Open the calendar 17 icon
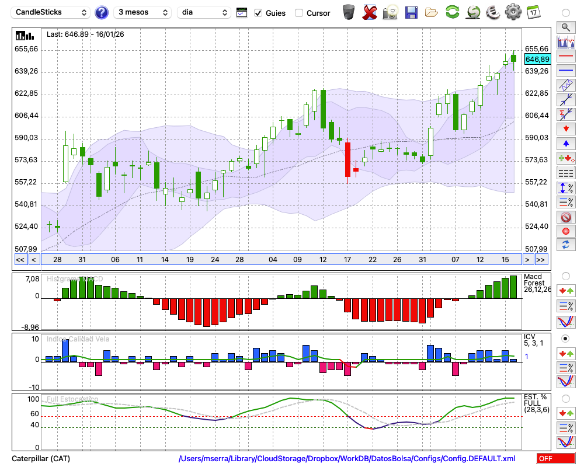584x467 pixels. tap(533, 12)
